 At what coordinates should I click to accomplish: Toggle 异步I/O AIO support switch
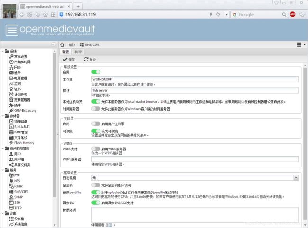(96, 202)
